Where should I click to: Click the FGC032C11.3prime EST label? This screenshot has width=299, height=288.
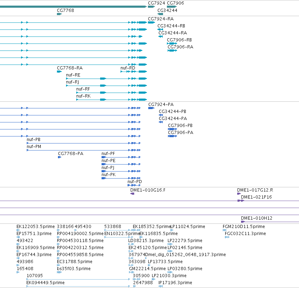click(x=245, y=234)
